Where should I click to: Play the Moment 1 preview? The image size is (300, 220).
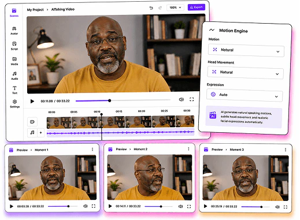tap(12, 206)
